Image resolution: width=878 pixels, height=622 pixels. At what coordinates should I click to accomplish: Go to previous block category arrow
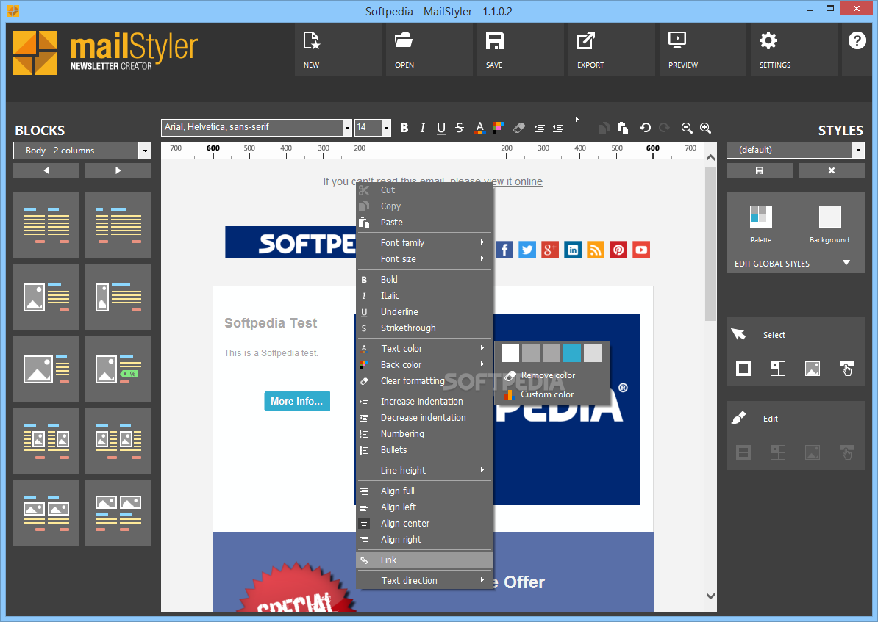(x=46, y=170)
